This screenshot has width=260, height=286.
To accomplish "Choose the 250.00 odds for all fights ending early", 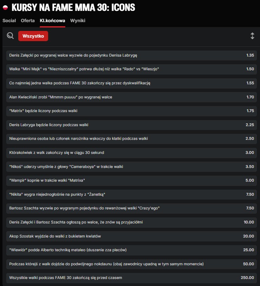I will pyautogui.click(x=247, y=278).
